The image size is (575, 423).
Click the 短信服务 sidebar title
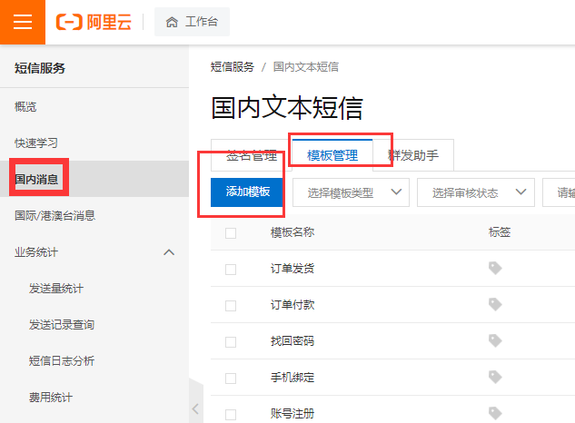pos(40,68)
